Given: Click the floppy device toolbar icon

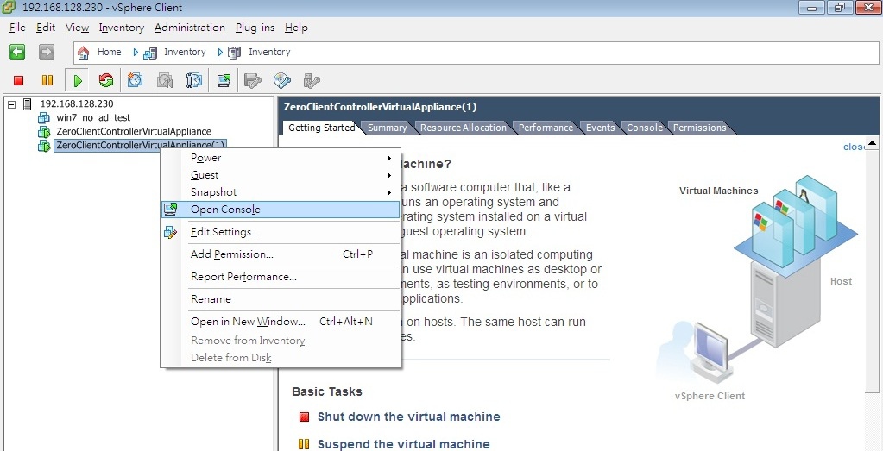Looking at the screenshot, I should [253, 80].
